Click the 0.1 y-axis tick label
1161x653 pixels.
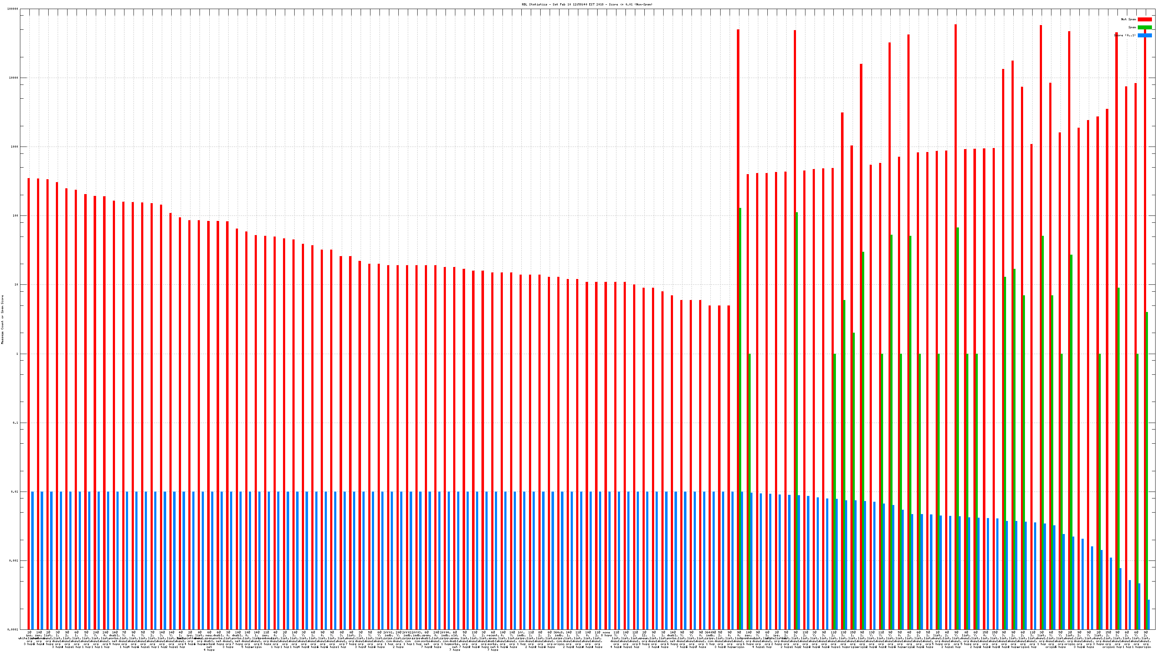(x=16, y=423)
